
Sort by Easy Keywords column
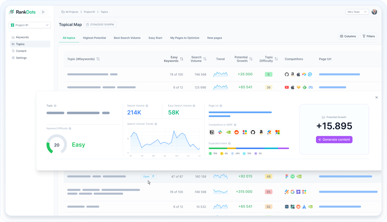[x=181, y=59]
